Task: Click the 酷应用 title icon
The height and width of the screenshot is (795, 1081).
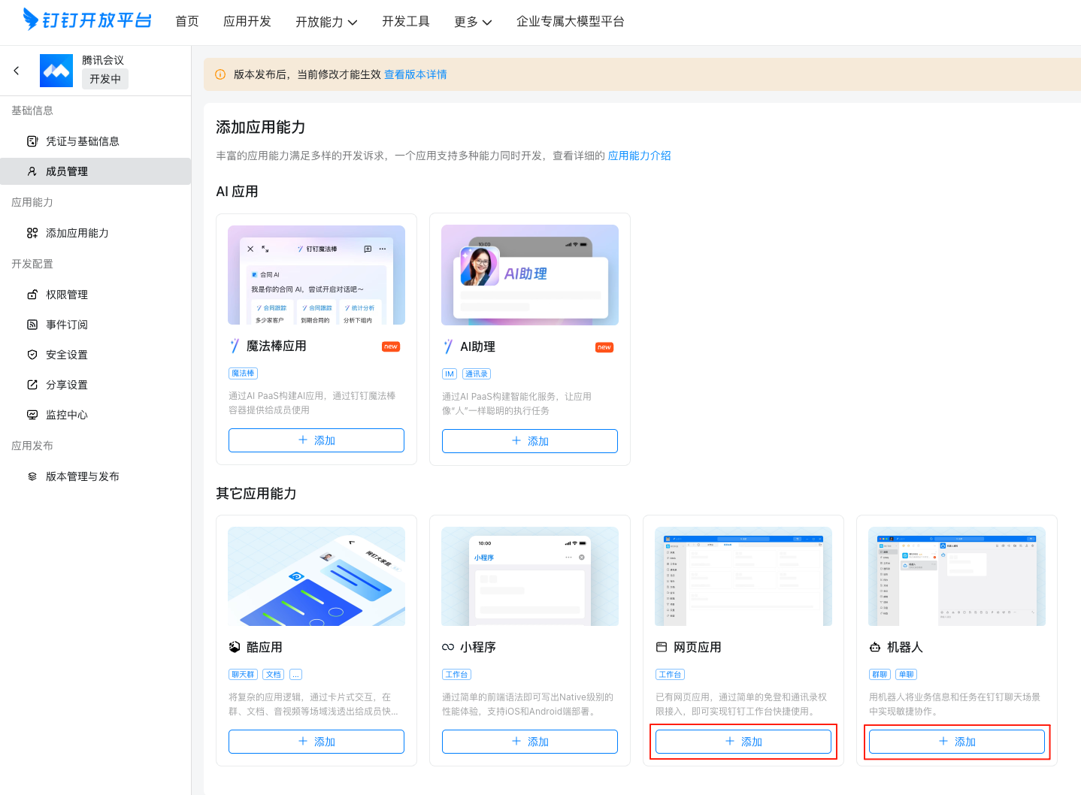Action: [235, 647]
